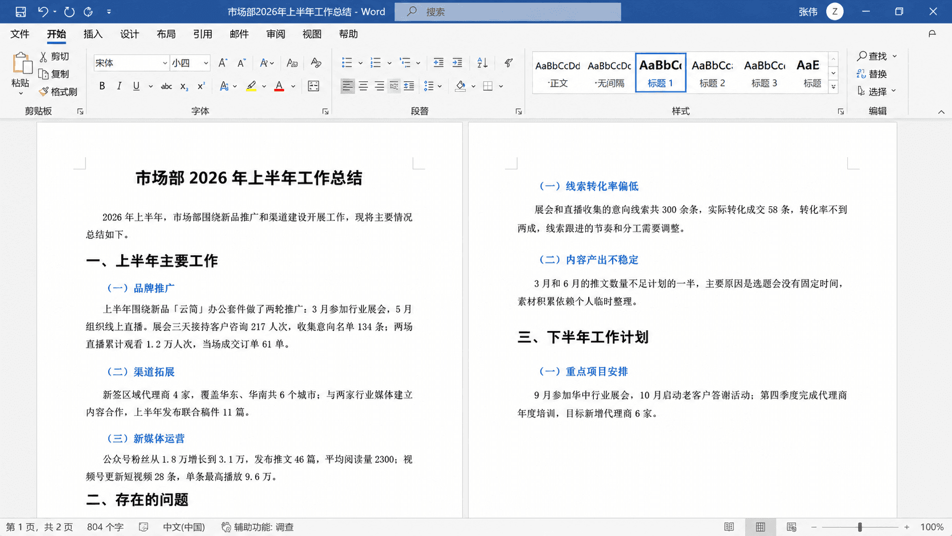Clear all formatting icon

click(316, 63)
